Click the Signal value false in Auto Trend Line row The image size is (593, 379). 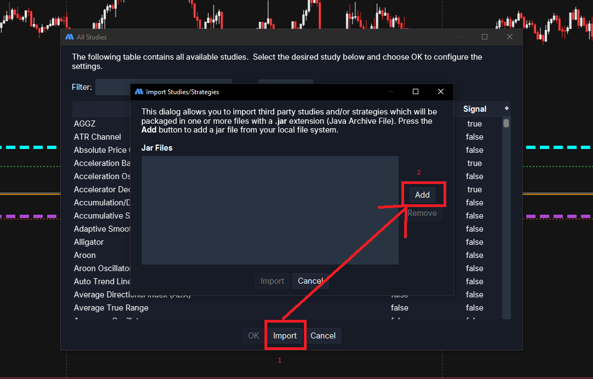coord(475,282)
